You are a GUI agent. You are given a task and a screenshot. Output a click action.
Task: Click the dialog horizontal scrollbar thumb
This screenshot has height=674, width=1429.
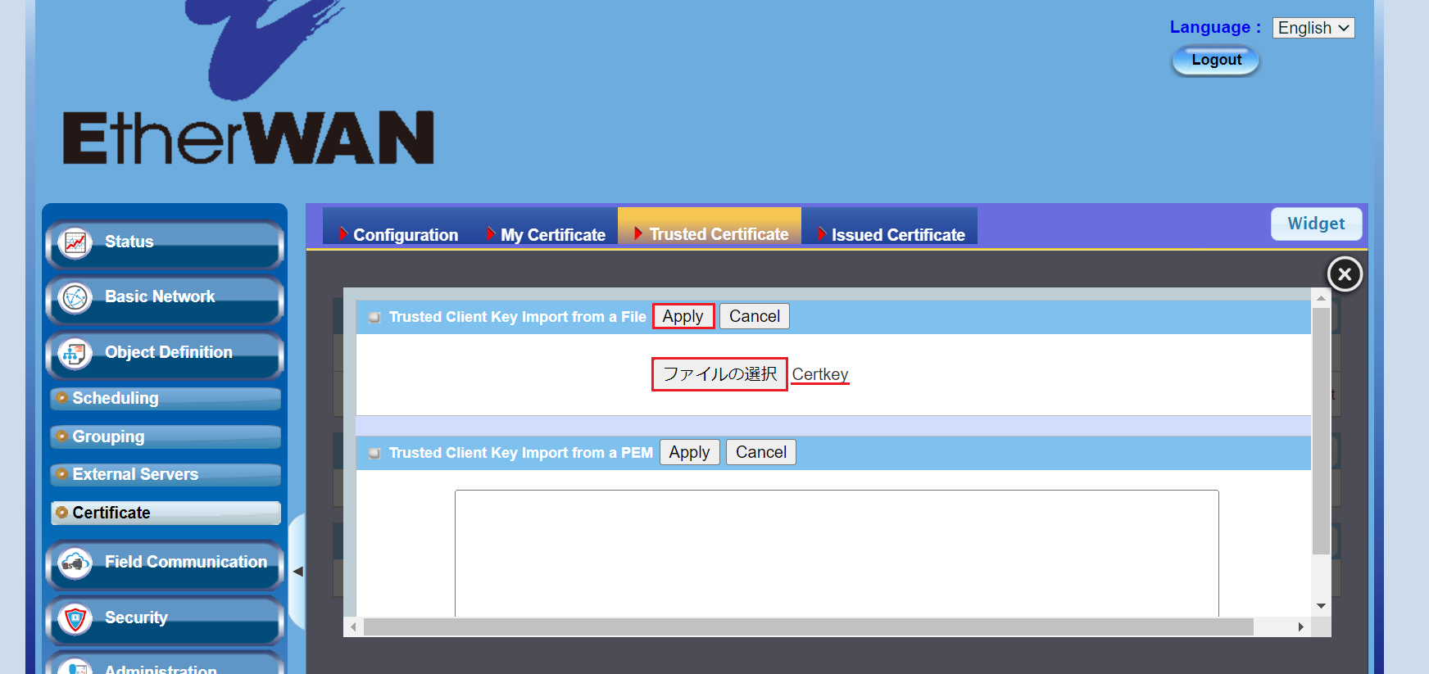pyautogui.click(x=809, y=627)
